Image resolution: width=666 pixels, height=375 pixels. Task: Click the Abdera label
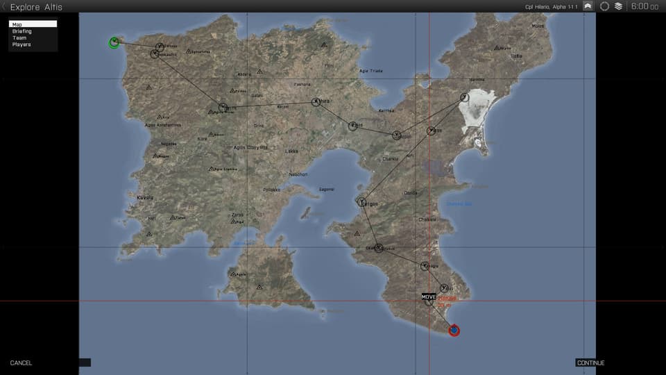[244, 74]
